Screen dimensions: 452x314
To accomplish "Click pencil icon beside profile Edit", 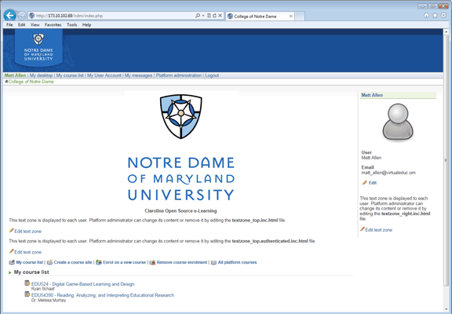I will (365, 183).
